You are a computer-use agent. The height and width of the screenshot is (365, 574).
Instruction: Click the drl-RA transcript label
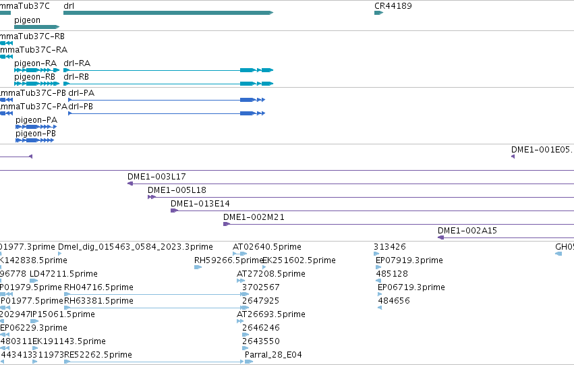77,63
